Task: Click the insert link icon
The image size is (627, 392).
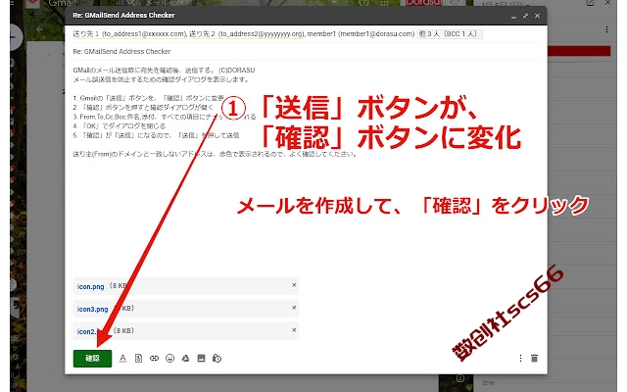Action: point(154,359)
